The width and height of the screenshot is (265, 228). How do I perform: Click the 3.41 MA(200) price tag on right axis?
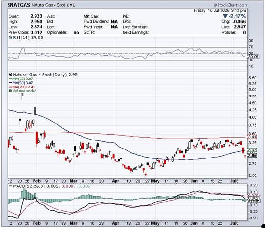click(252, 137)
